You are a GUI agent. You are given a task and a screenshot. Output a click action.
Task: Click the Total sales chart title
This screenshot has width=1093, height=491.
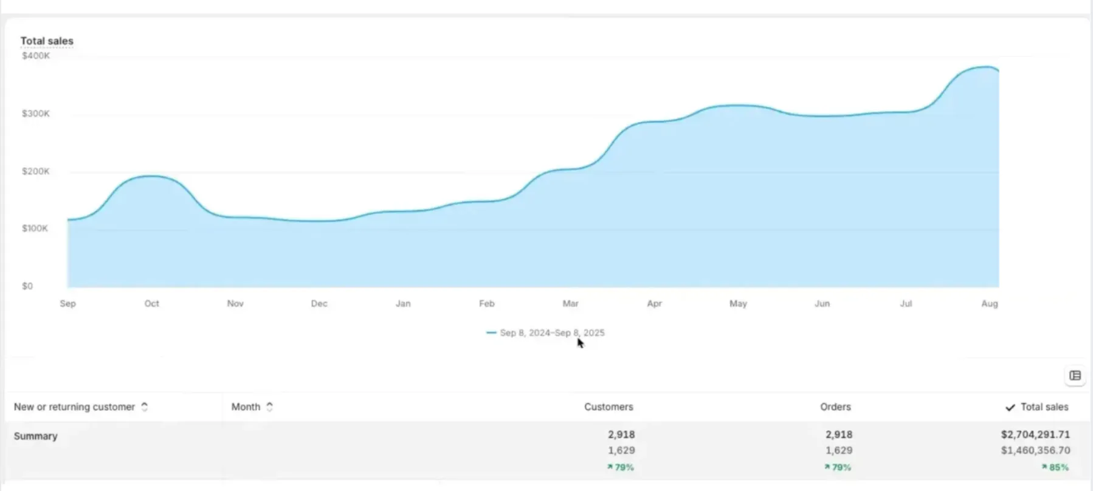(47, 41)
